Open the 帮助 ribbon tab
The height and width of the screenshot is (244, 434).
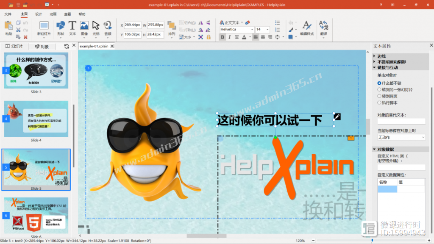82,14
